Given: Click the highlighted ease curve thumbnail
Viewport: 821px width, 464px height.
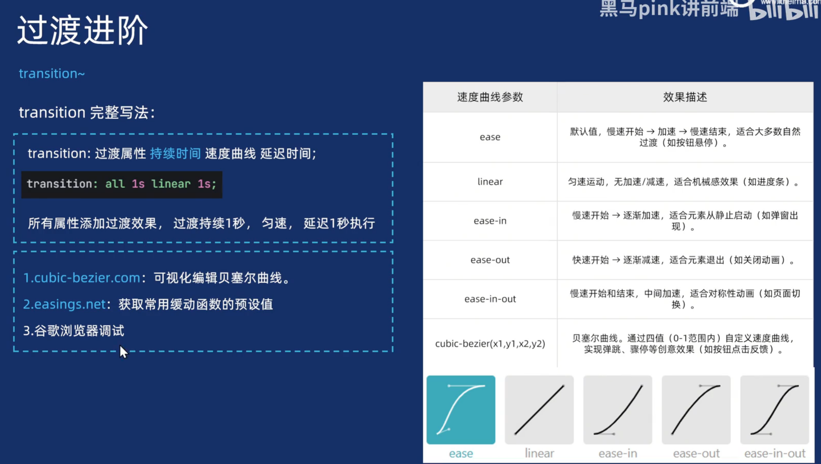Looking at the screenshot, I should pyautogui.click(x=461, y=410).
